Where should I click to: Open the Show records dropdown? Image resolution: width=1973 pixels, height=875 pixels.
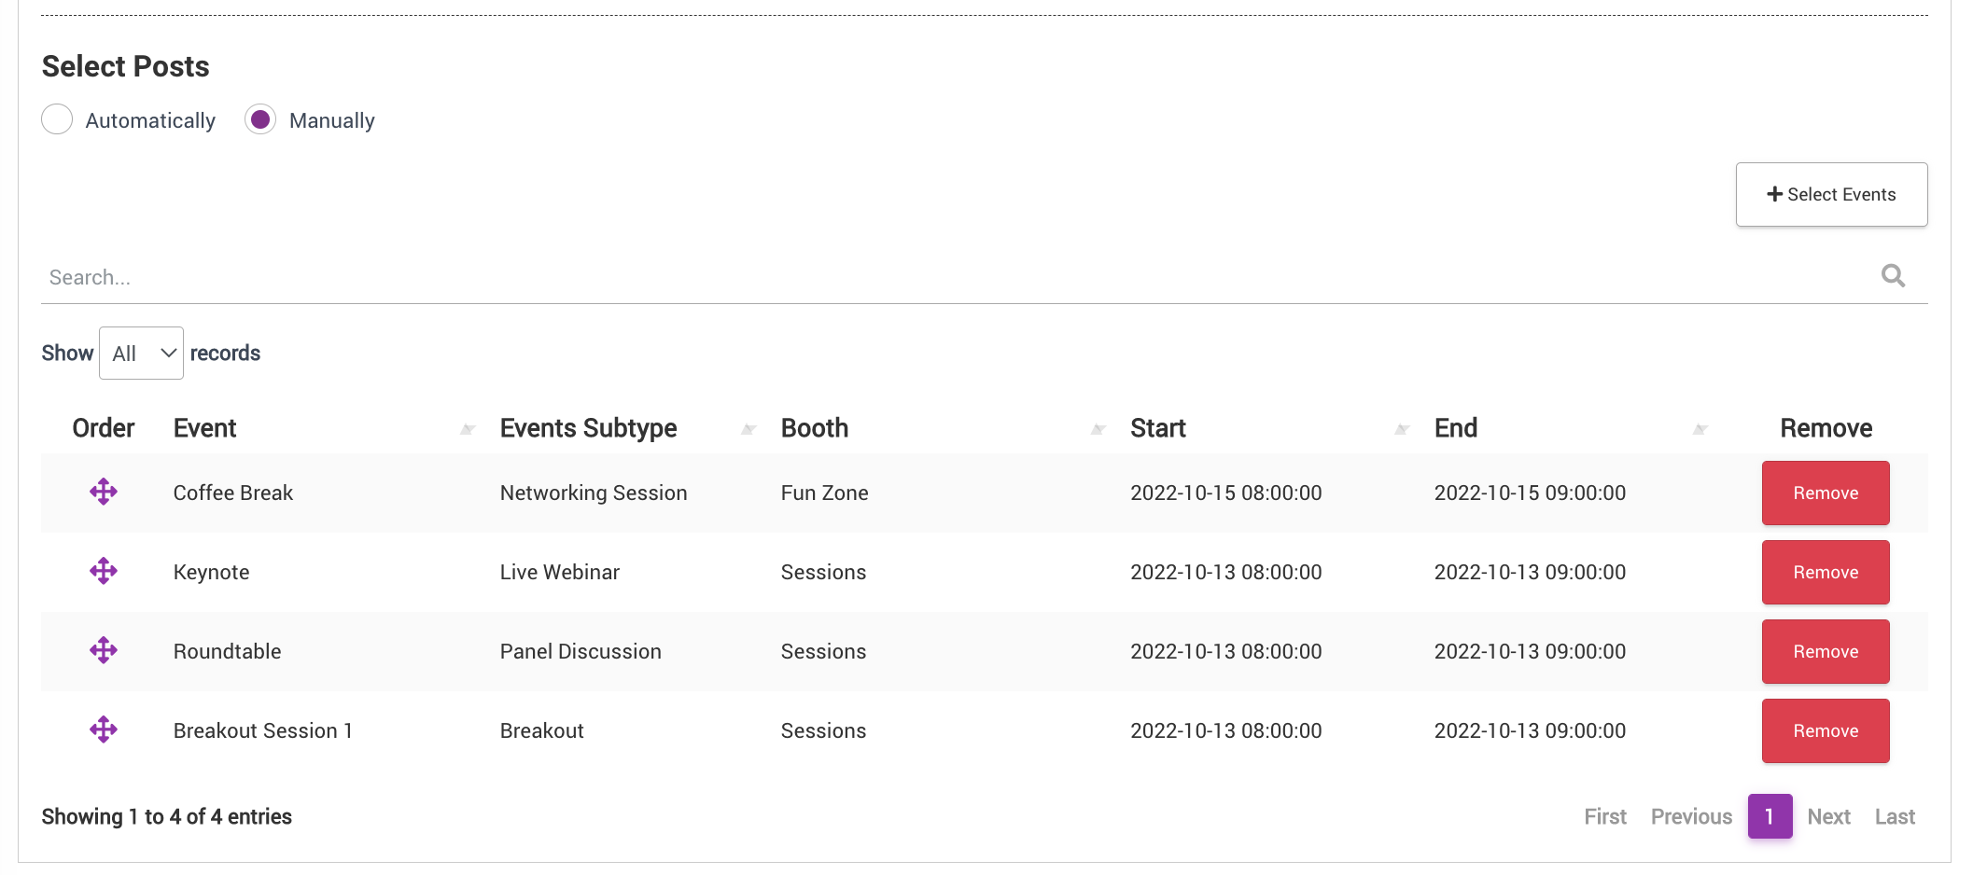click(x=141, y=354)
